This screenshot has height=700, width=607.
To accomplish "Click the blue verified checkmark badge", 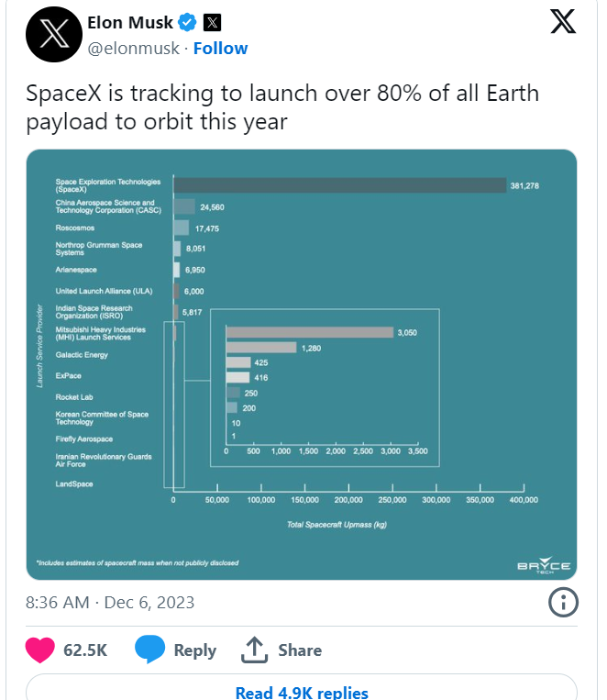I will [187, 22].
